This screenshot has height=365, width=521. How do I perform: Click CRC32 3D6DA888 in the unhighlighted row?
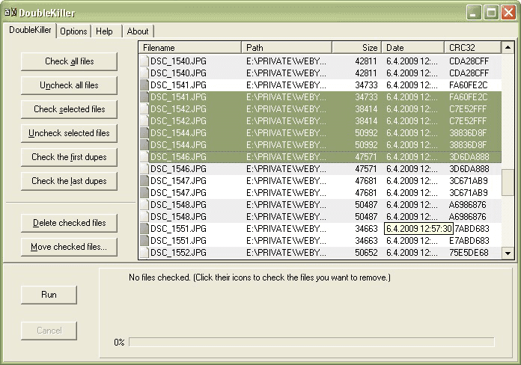(x=469, y=169)
